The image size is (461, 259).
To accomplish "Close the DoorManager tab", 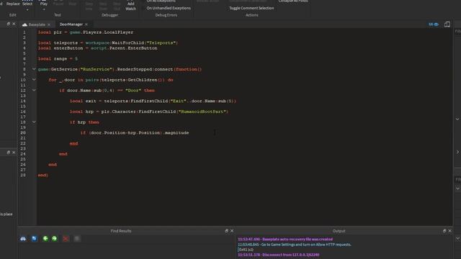I will coord(86,24).
